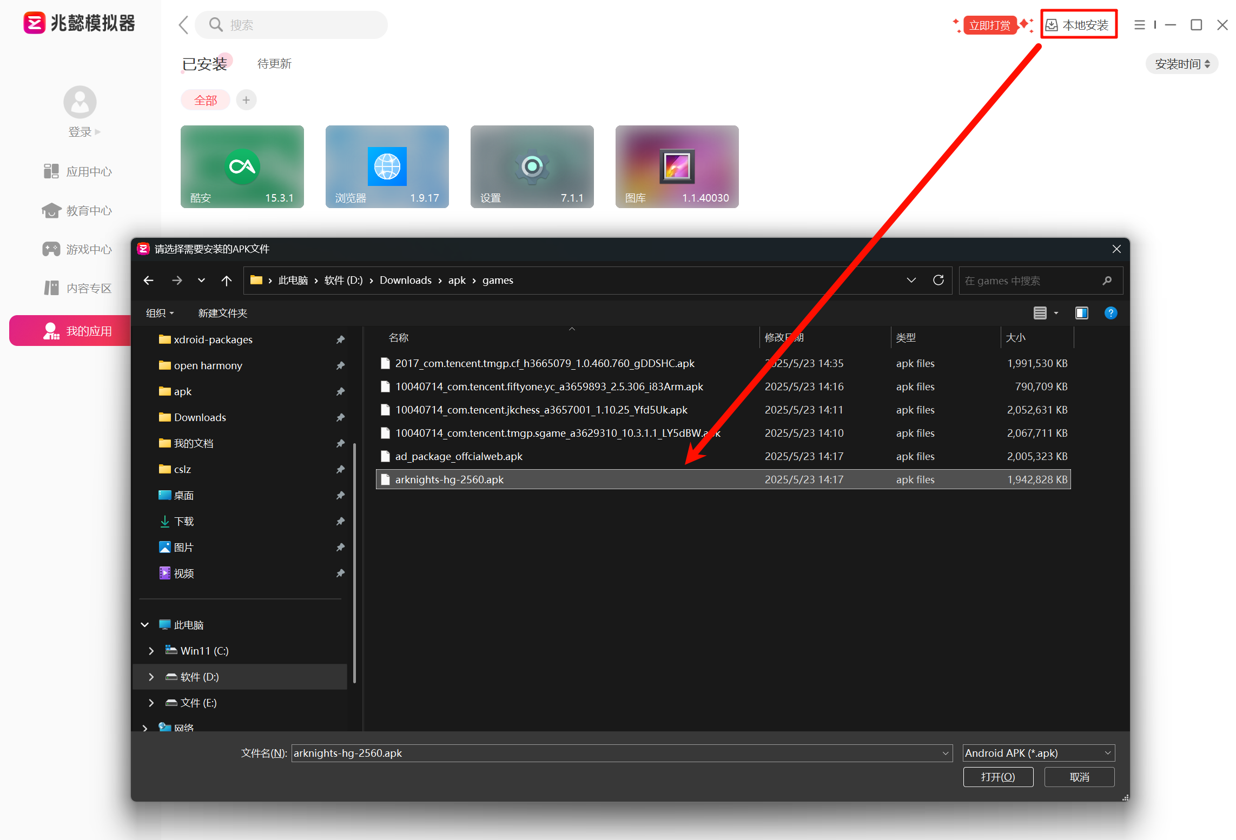Expand the address bar history dropdown
Viewport: 1236px width, 840px height.
coord(911,280)
